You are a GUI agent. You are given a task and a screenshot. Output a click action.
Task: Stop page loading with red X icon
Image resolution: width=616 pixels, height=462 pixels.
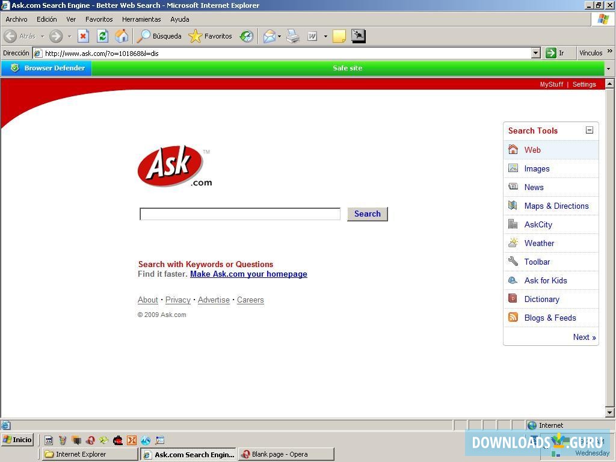pos(83,36)
